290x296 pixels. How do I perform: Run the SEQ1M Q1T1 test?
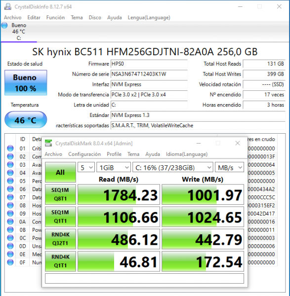tap(60, 217)
